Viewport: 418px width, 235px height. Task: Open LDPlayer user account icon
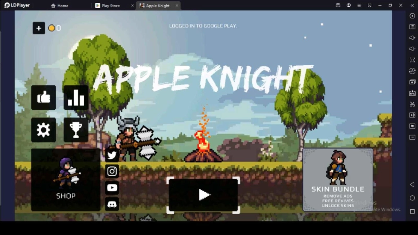[x=349, y=5]
